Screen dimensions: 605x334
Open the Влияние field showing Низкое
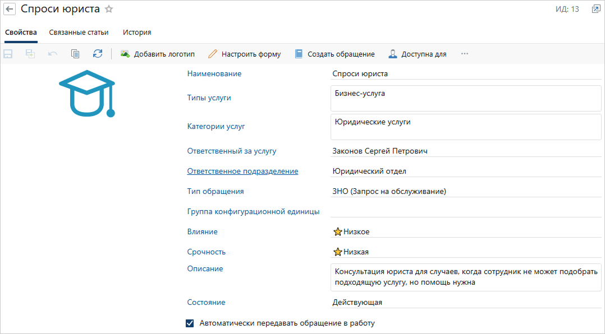point(466,232)
